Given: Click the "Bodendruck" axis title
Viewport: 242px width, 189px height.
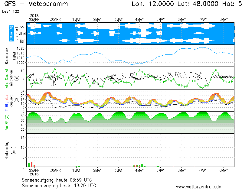Looking at the screenshot, I should [7, 56].
